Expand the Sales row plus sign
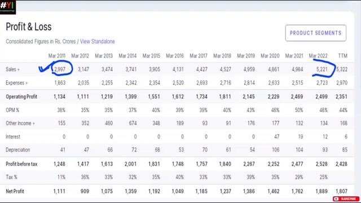Screen dimensions: 361x203 19,69
